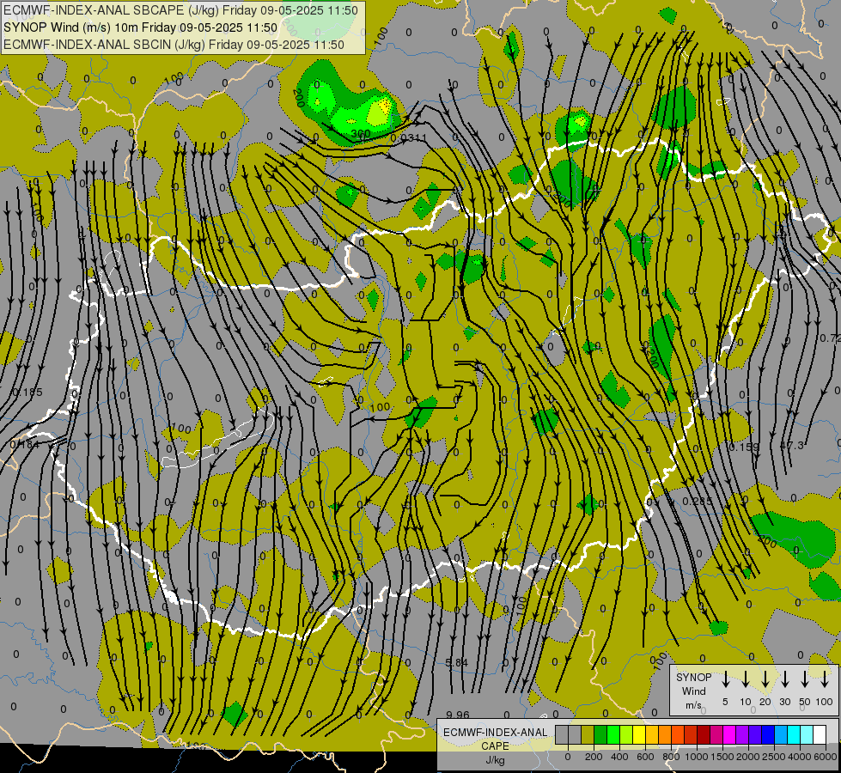Select the dark red swatch after 1000

(x=704, y=734)
